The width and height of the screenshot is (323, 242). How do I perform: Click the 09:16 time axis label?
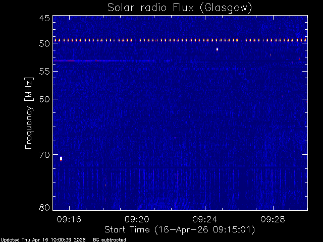click(x=69, y=219)
